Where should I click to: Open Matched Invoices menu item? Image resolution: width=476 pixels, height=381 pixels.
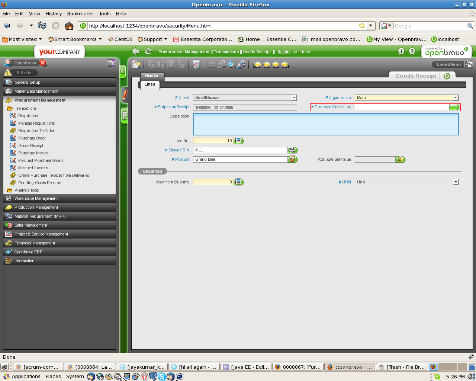click(33, 168)
